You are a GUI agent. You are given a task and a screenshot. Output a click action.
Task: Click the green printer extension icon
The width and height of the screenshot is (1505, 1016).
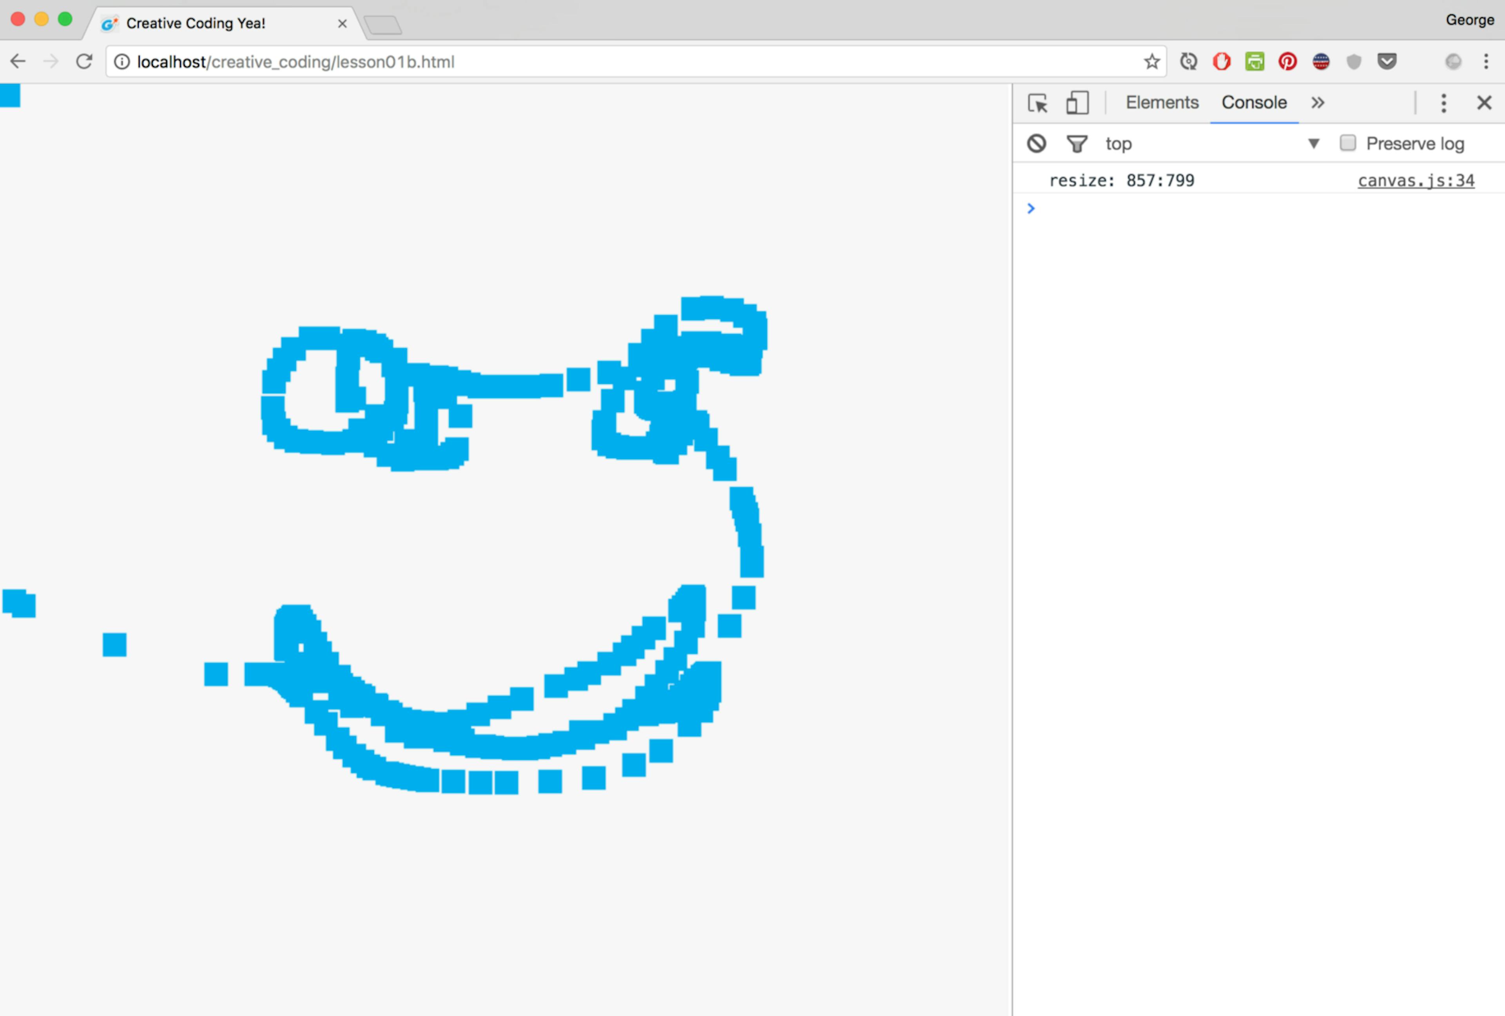[x=1255, y=62]
